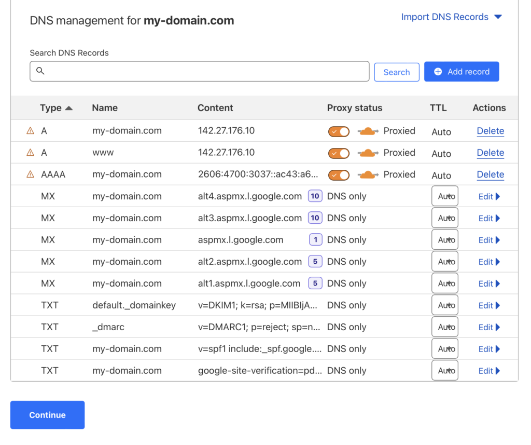Edit the alt4.aspmx.l.google.com MX record
This screenshot has width=531, height=445.
489,196
